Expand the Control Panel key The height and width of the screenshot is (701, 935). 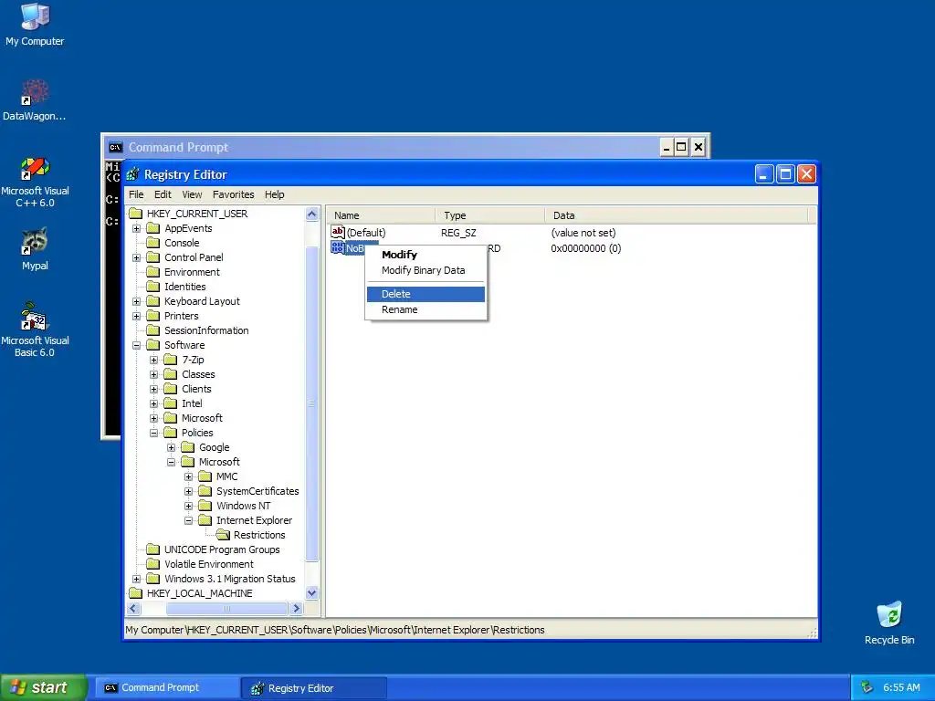point(137,257)
